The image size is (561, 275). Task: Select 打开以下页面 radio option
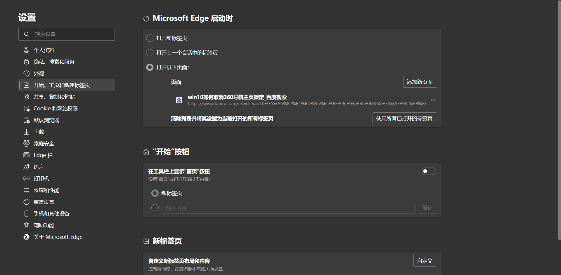pos(150,67)
